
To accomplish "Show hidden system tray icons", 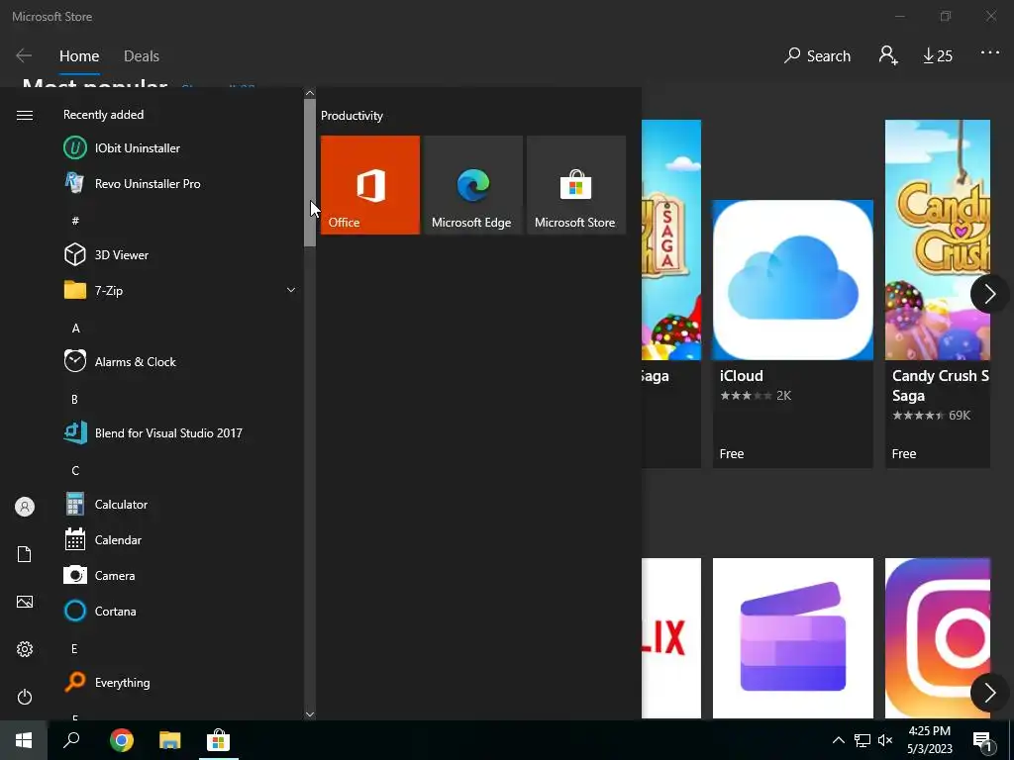I will click(x=838, y=740).
